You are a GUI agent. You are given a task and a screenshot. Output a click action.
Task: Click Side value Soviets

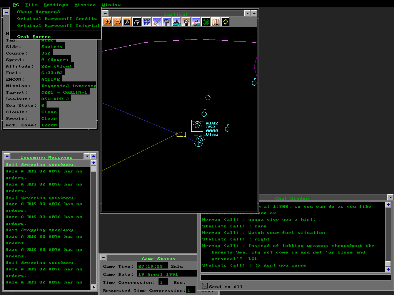pyautogui.click(x=52, y=46)
